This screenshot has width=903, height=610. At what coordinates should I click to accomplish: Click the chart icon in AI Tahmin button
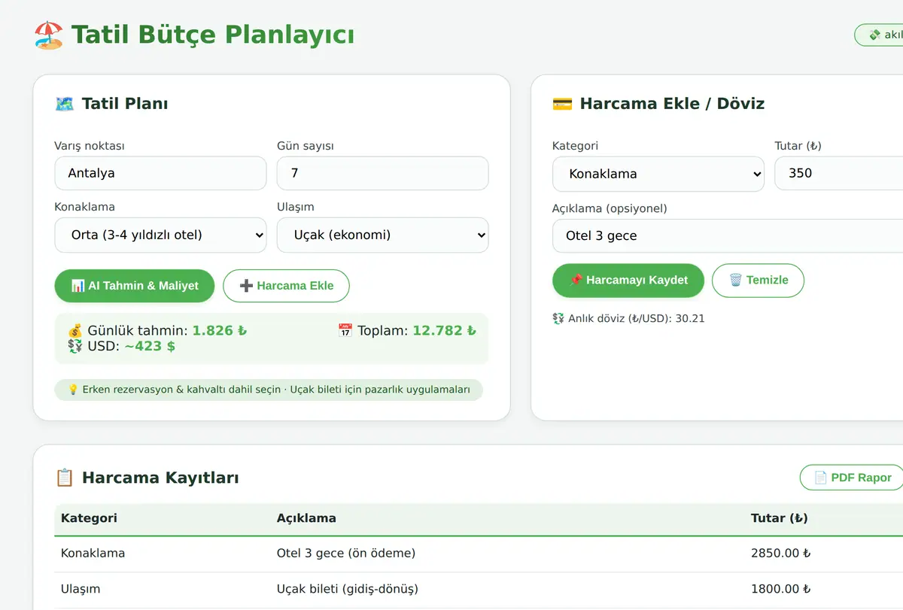click(78, 286)
